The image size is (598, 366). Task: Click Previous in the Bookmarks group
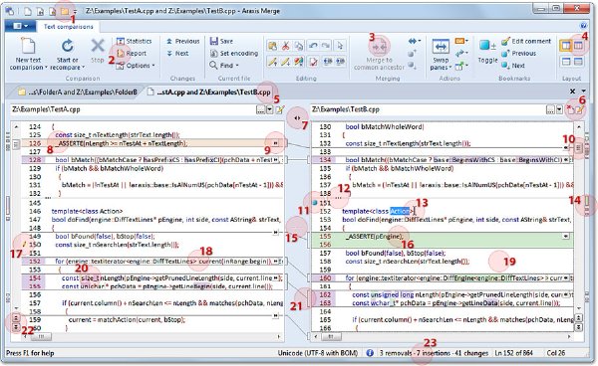point(519,54)
